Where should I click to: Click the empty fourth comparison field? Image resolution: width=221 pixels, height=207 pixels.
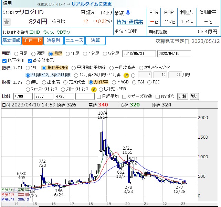coord(85,96)
